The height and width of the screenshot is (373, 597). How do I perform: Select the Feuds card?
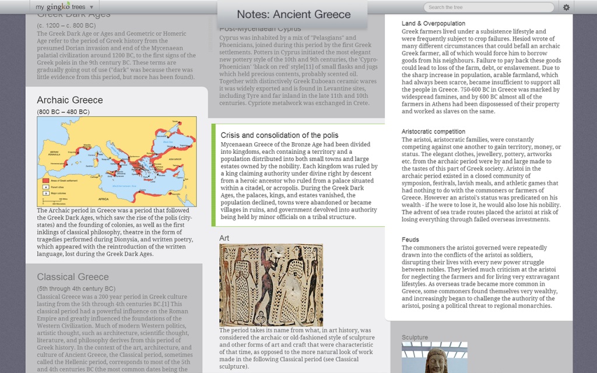pyautogui.click(x=481, y=273)
